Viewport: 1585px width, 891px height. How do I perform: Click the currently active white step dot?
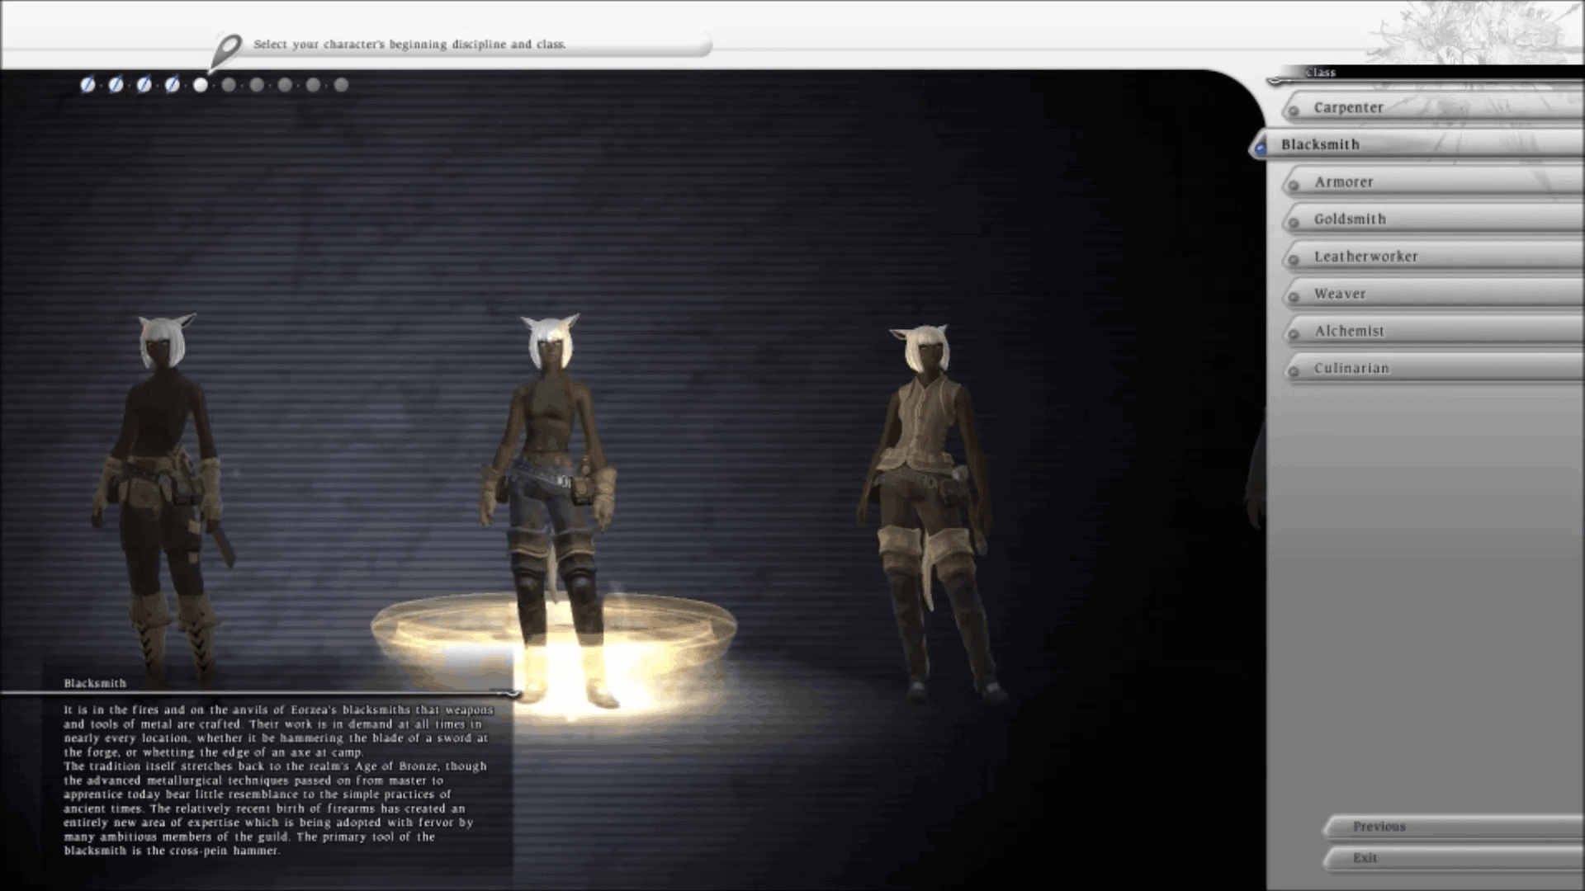click(200, 85)
